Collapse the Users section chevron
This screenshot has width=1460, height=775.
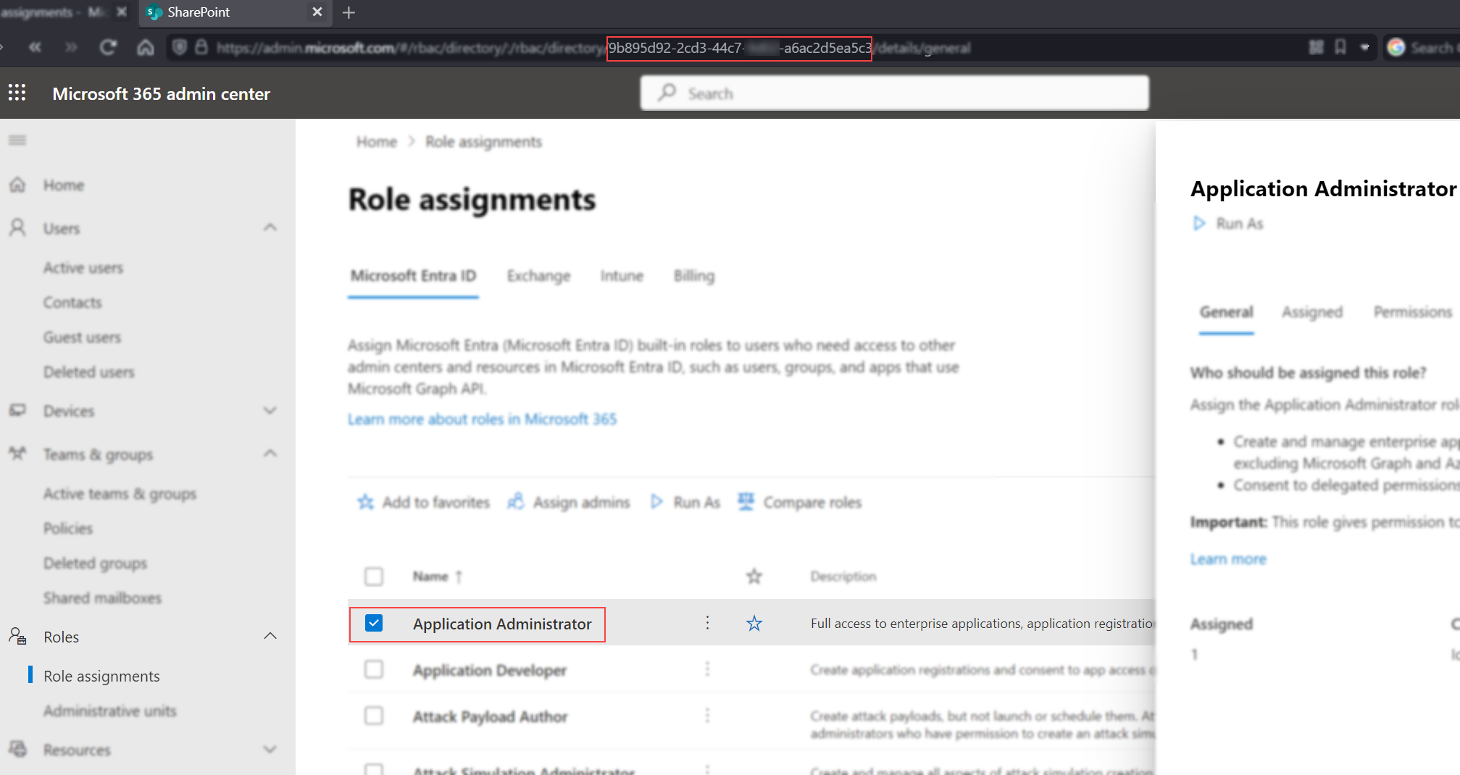[270, 227]
